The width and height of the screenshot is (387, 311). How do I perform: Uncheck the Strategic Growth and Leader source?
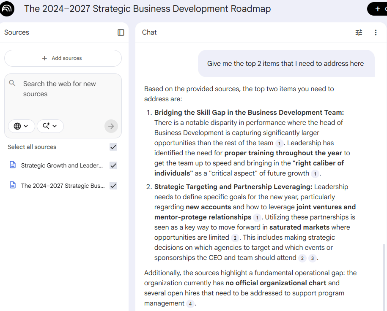[113, 165]
